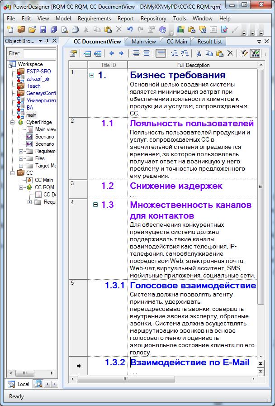Click inside the Filter input field
This screenshot has width=275, height=406.
point(40,53)
